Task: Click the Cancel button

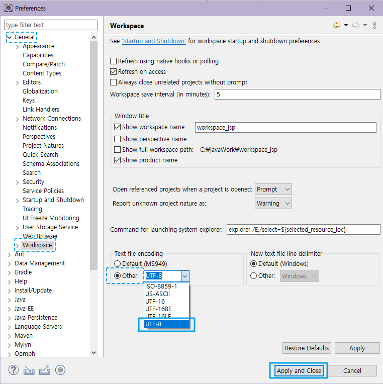Action: pos(352,370)
